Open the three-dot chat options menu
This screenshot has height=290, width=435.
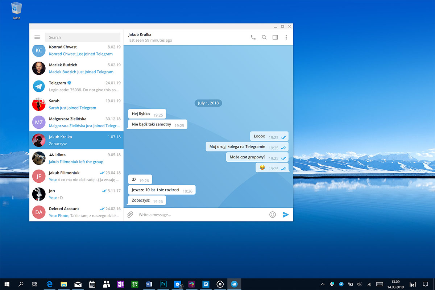coord(286,37)
